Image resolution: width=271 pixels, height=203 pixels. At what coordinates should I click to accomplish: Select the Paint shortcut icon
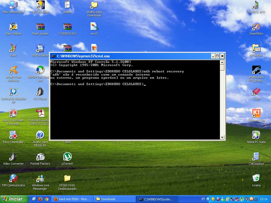tap(13, 50)
